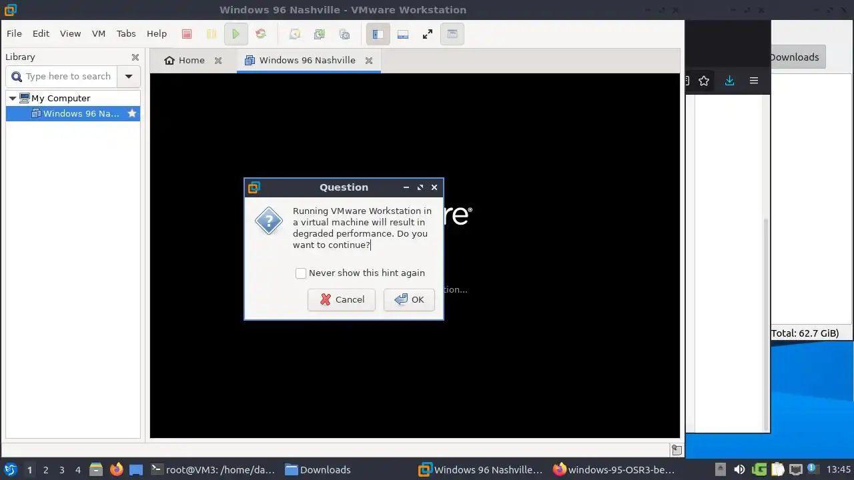Click the eject media tray icon
Image resolution: width=854 pixels, height=480 pixels.
point(720,469)
